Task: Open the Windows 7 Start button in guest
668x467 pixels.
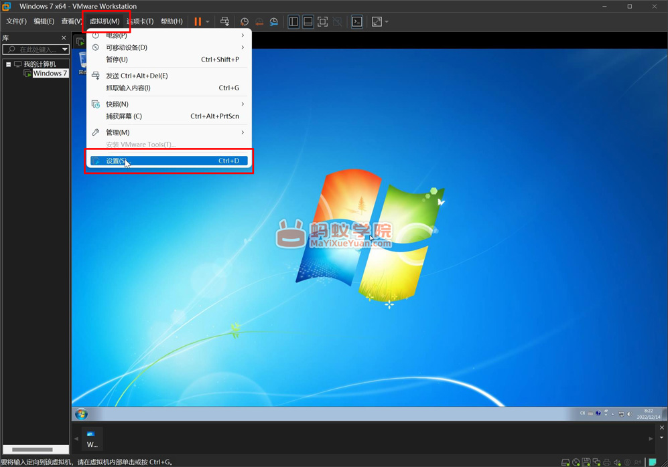Action: [81, 414]
